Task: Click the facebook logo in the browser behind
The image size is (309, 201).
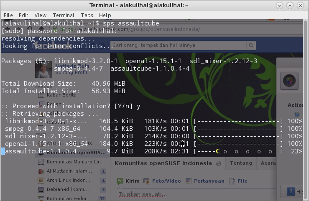Action: point(54,46)
